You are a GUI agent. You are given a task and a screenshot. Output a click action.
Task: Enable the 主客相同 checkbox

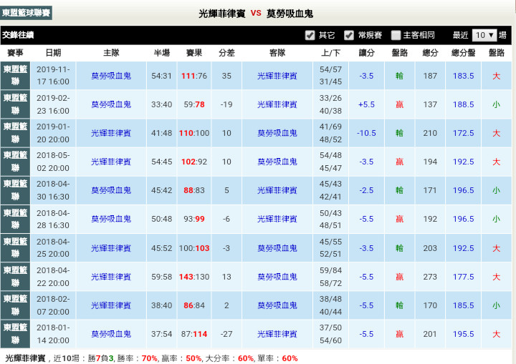(396, 35)
